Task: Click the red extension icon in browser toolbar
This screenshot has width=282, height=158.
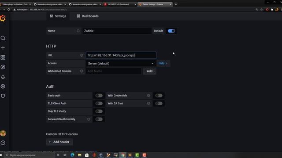Action: click(267, 10)
